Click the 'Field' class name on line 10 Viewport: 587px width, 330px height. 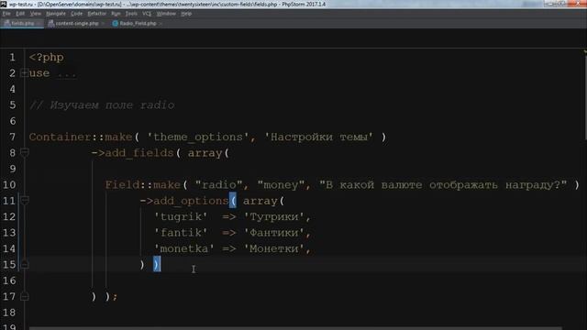(x=122, y=185)
